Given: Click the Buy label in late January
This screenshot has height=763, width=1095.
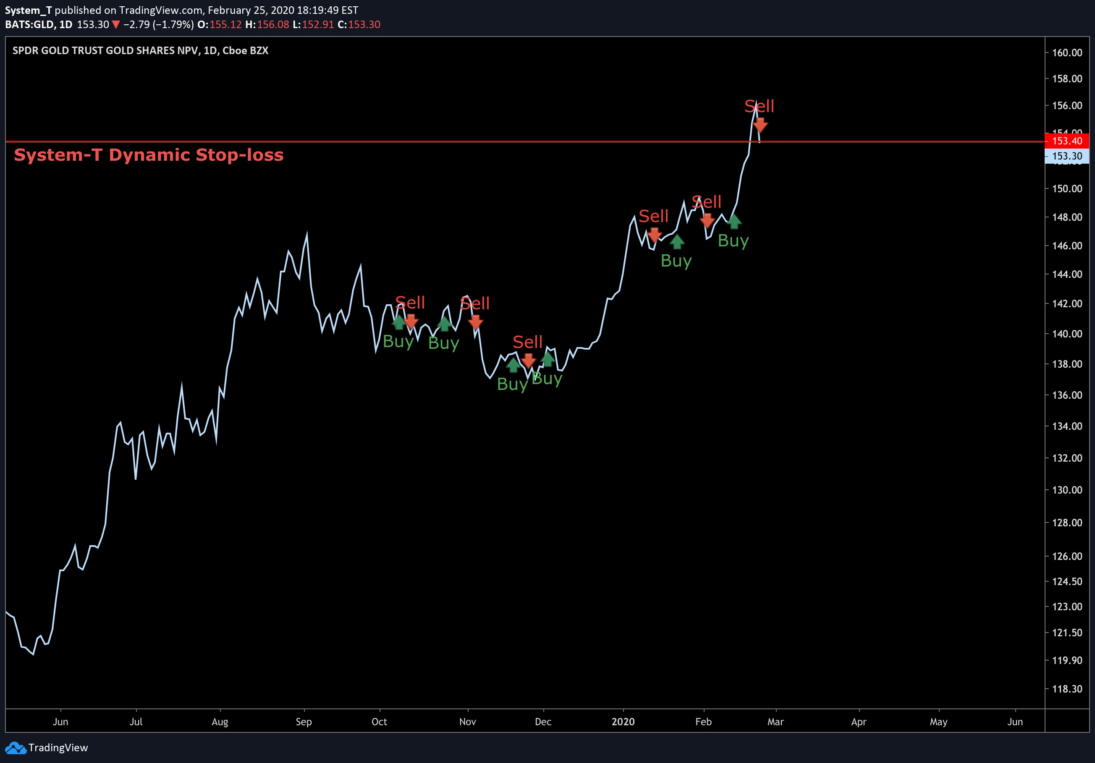Looking at the screenshot, I should tap(676, 261).
